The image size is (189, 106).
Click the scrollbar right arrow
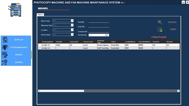pyautogui.click(x=178, y=91)
